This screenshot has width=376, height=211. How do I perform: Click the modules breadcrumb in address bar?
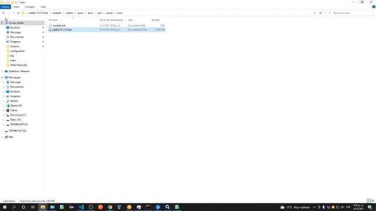[57, 13]
